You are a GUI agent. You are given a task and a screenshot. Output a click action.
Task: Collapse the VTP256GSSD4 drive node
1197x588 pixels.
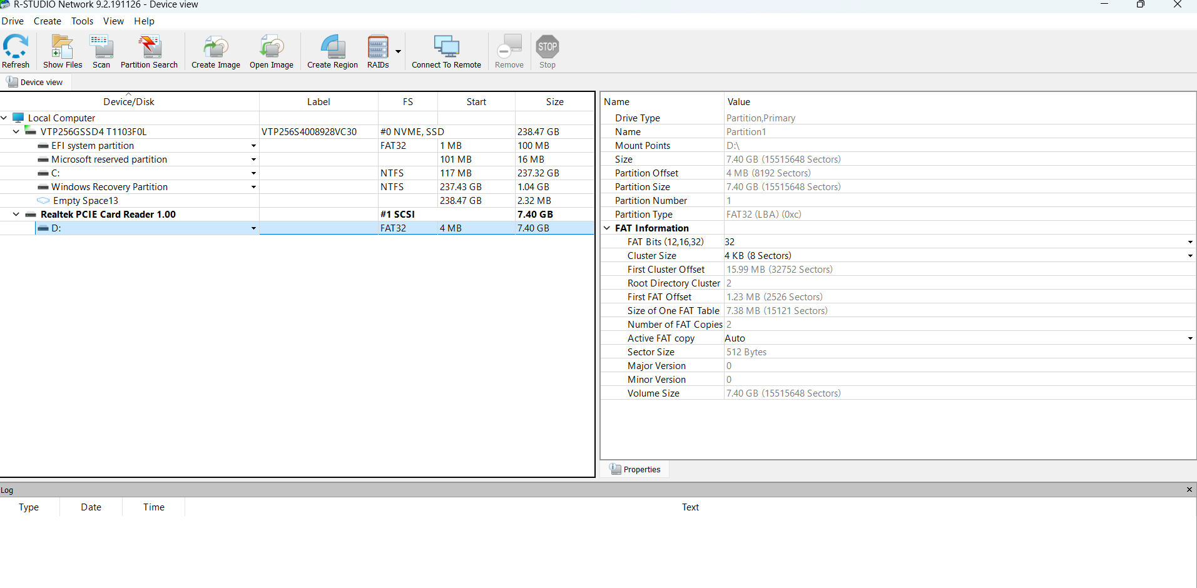[16, 131]
